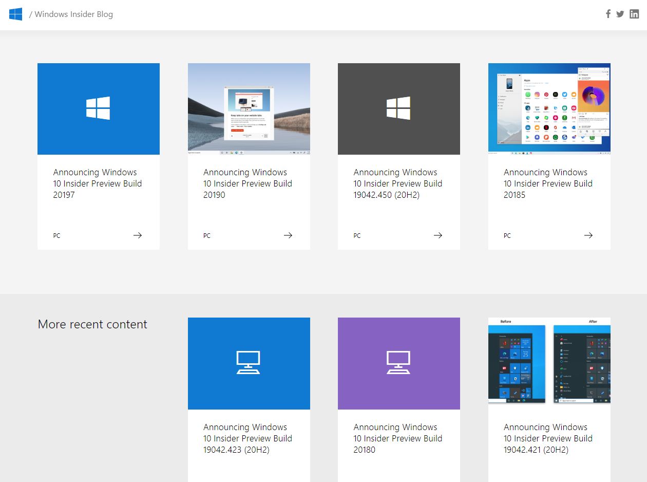Select the Before/After Start menu thumbnail
647x482 pixels.
(x=549, y=363)
